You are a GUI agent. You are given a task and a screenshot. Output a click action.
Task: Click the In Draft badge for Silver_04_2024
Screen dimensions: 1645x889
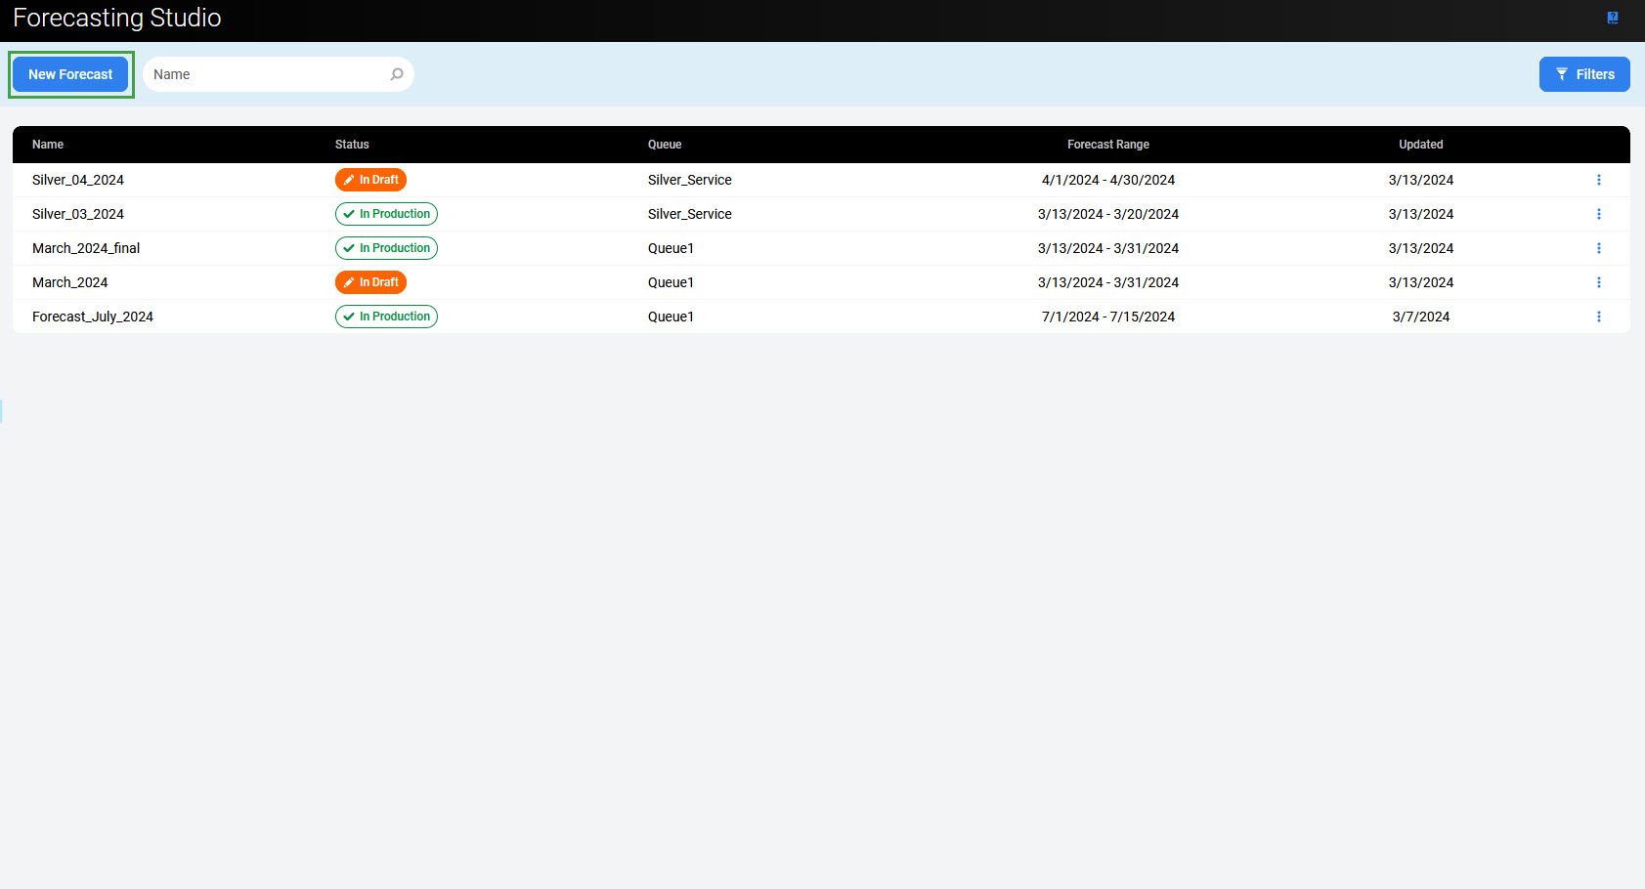370,180
